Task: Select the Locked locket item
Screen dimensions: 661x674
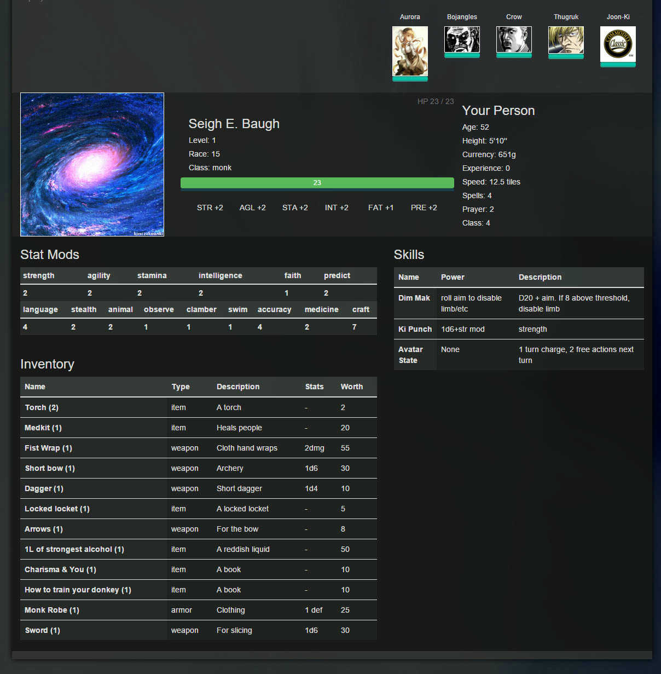Action: tap(57, 509)
